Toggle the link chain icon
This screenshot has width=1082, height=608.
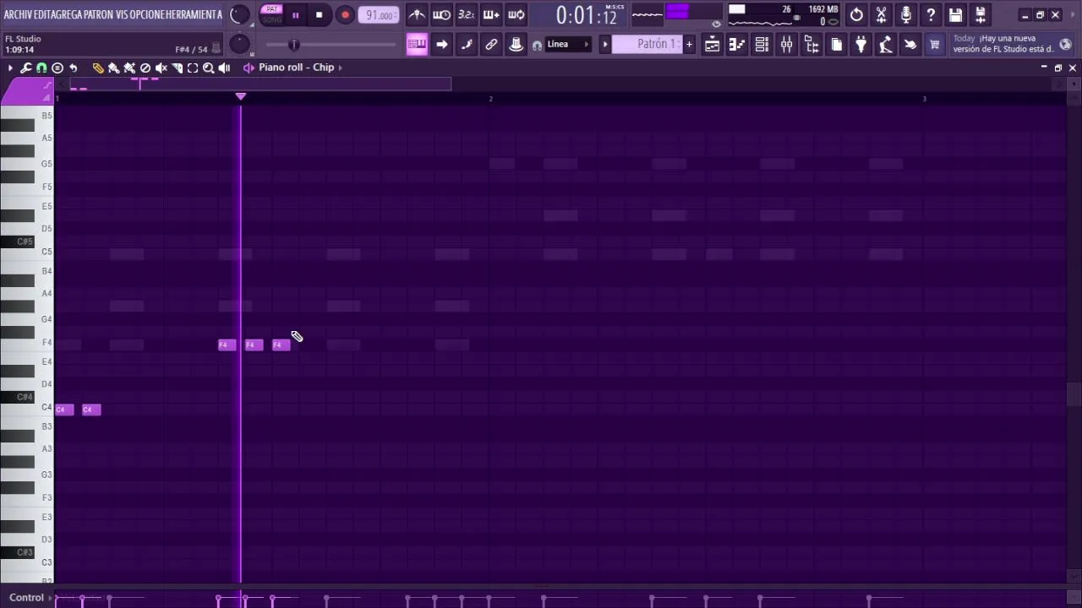click(x=491, y=45)
